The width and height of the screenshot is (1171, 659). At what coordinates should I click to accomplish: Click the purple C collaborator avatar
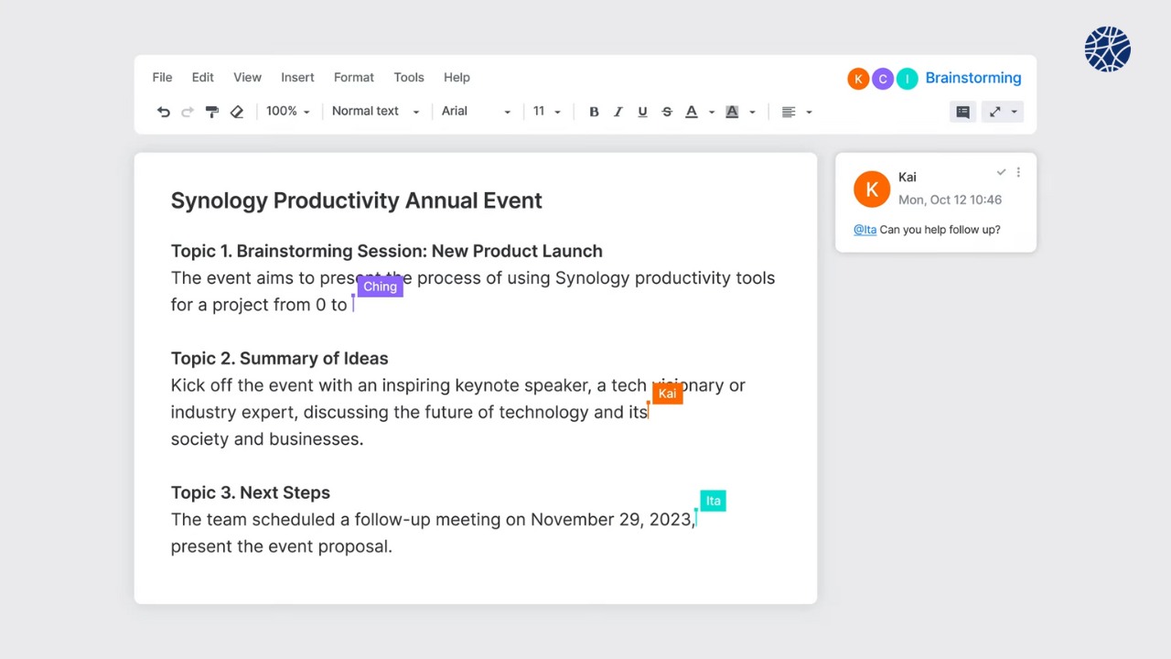[x=883, y=79]
